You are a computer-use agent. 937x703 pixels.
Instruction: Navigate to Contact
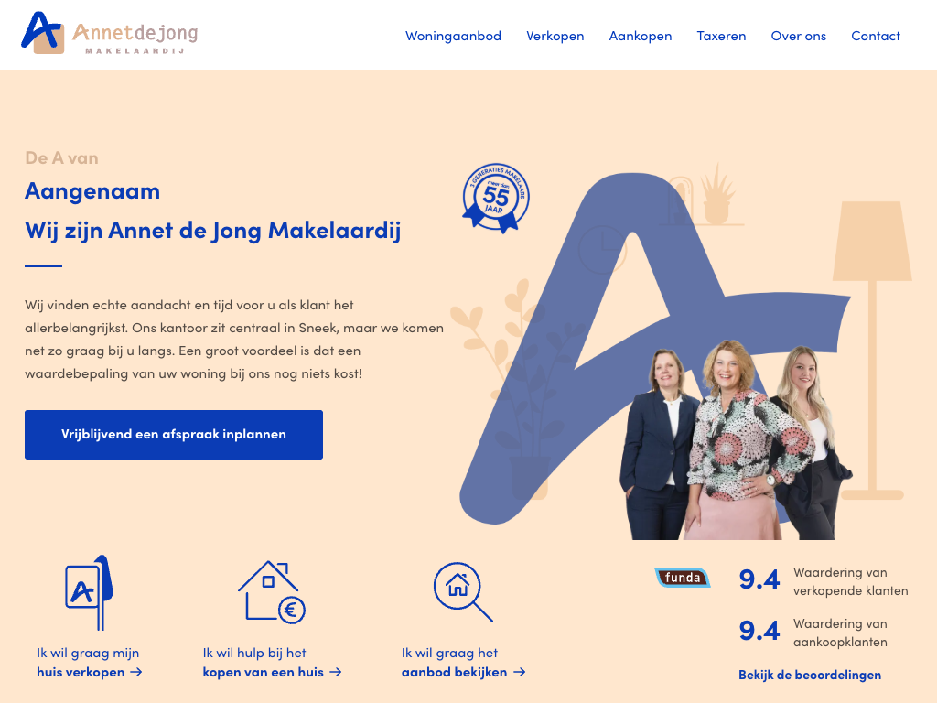876,36
